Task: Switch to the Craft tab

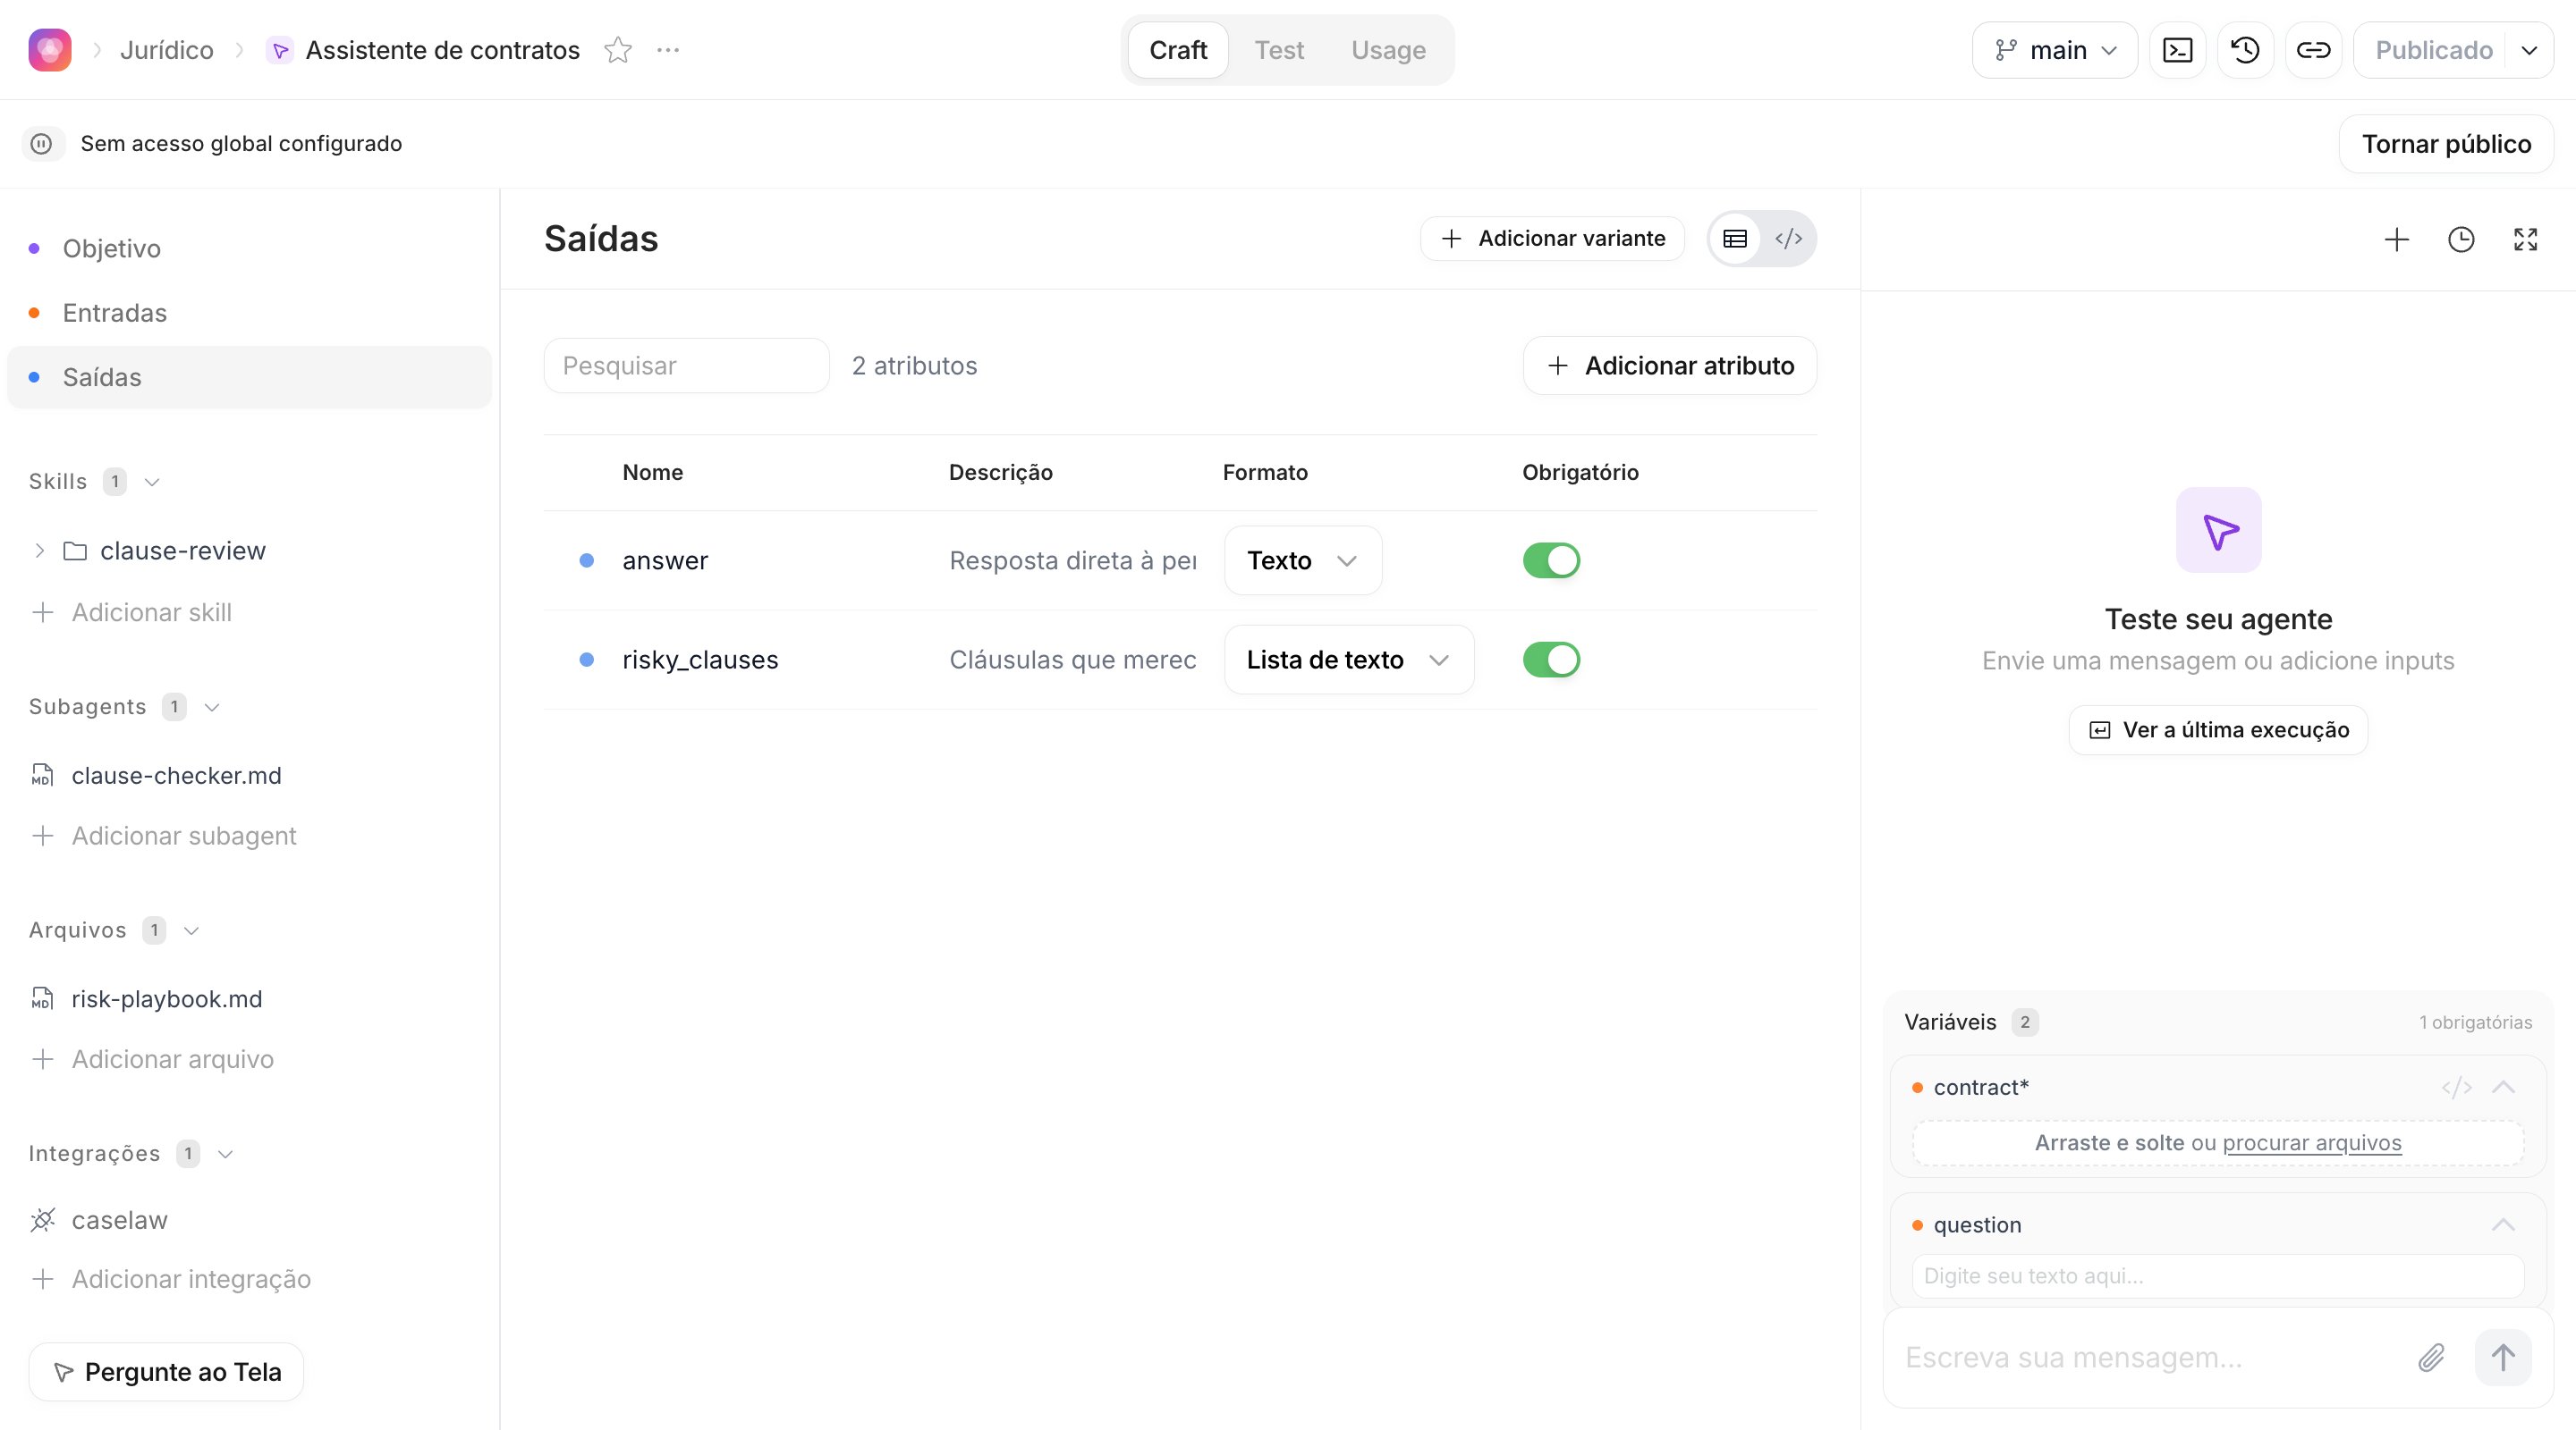Action: coord(1178,50)
